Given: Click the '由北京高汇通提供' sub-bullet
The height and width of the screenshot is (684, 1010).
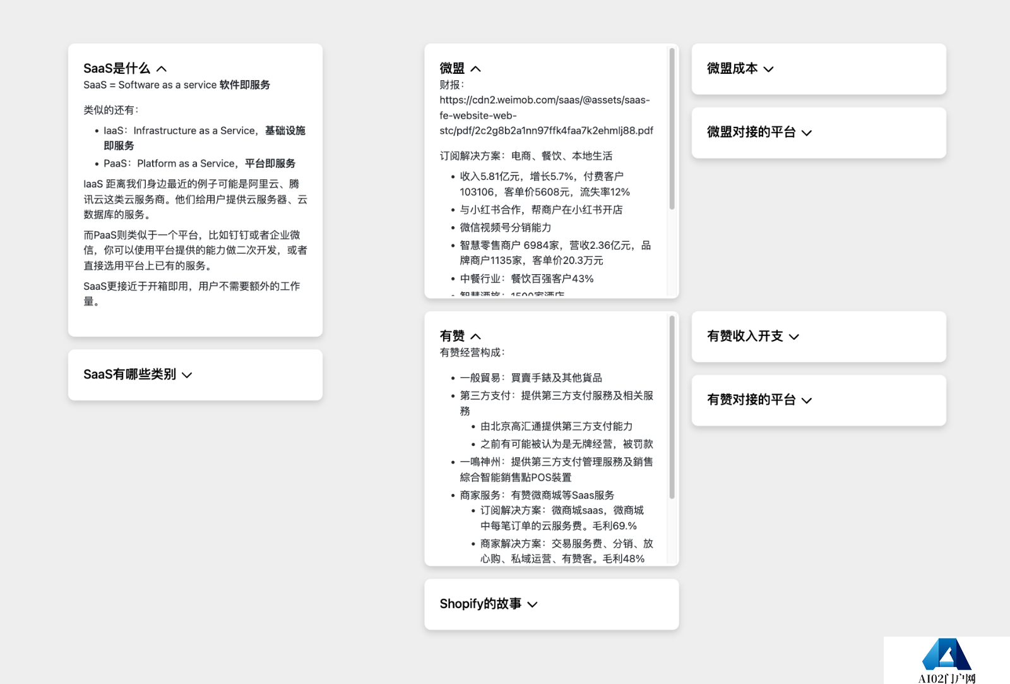Looking at the screenshot, I should (556, 426).
